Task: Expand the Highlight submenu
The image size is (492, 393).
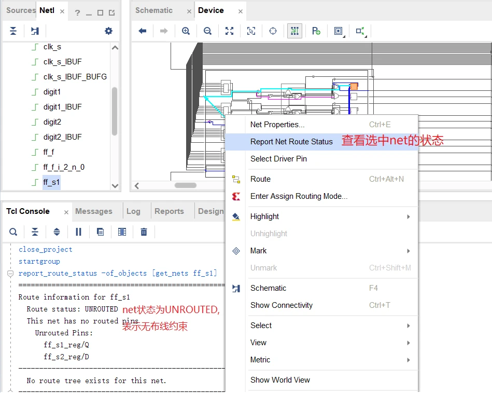Action: tap(408, 217)
